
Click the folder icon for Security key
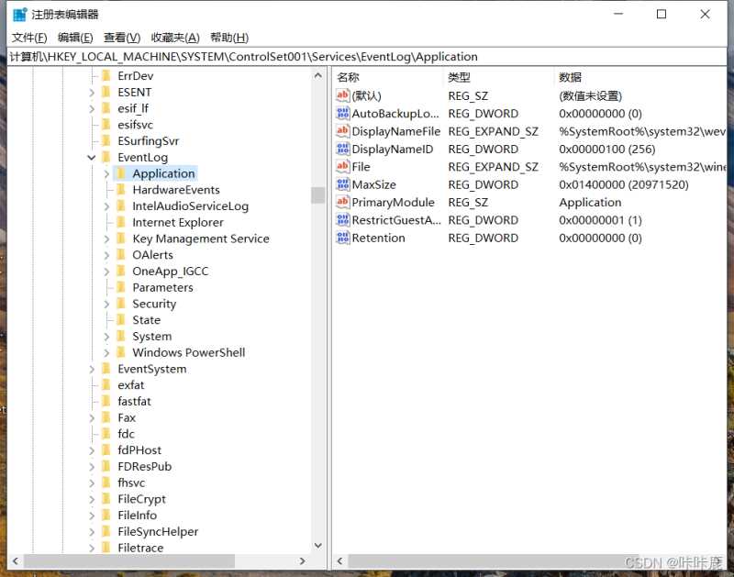[121, 304]
